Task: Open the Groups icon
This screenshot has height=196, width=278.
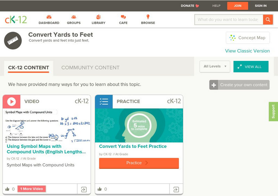Action: [x=74, y=17]
